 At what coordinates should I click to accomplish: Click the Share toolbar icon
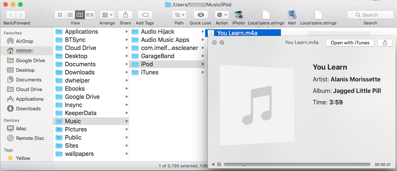pos(125,15)
